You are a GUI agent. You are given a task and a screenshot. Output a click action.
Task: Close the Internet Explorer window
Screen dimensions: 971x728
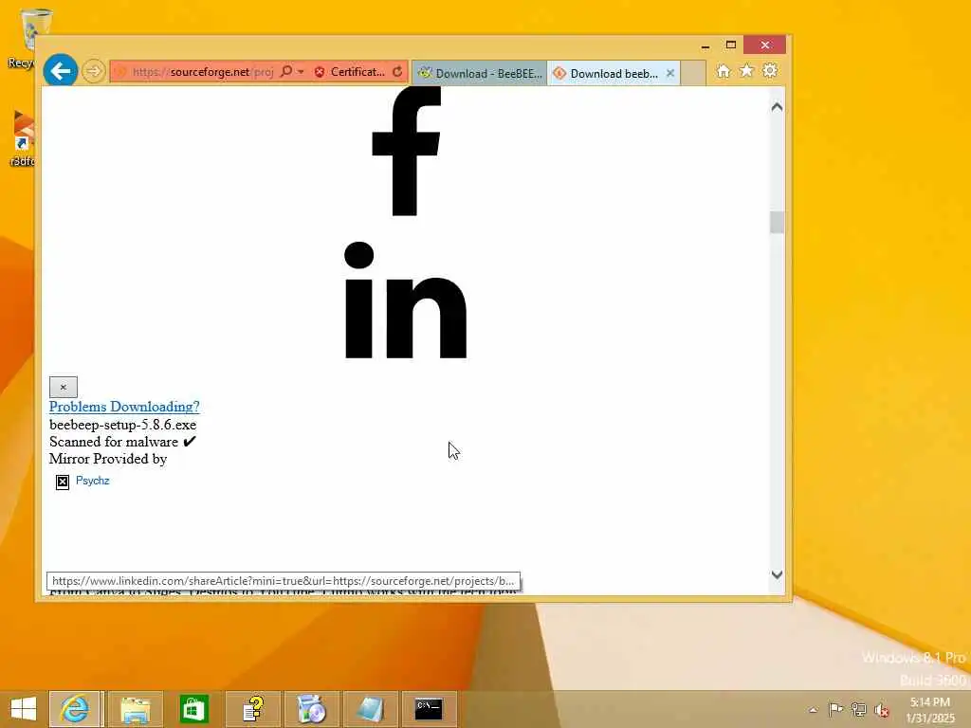[765, 45]
